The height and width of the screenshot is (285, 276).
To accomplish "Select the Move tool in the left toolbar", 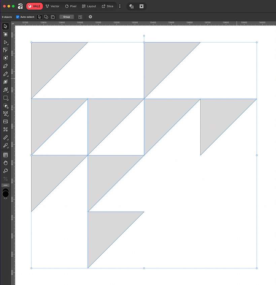I will pyautogui.click(x=5, y=26).
